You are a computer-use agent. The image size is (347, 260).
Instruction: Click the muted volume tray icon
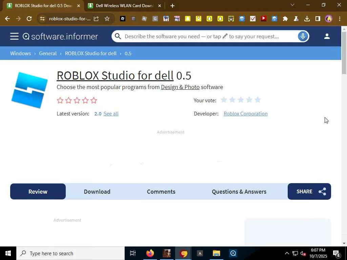click(303, 253)
